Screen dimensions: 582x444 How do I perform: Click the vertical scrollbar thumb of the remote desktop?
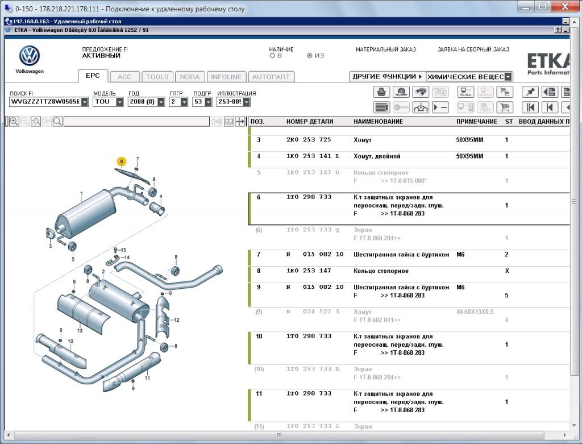(575, 202)
